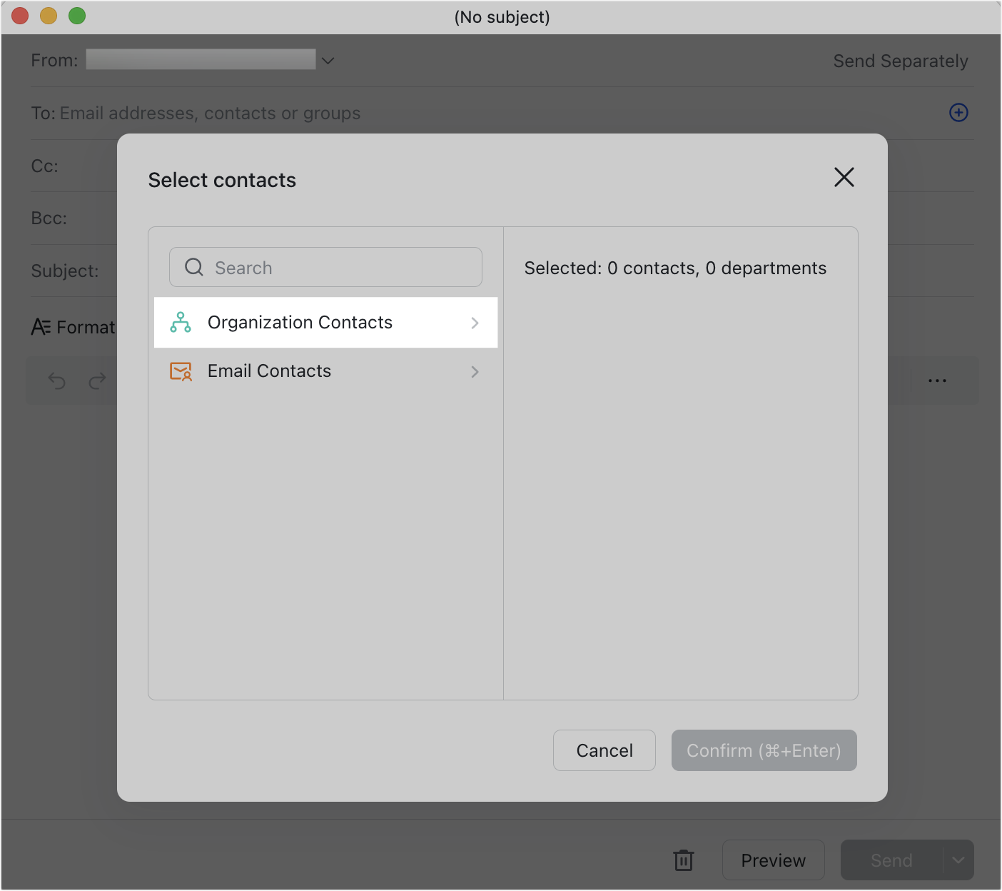Discard draft via the trash icon
Image resolution: width=1002 pixels, height=891 pixels.
pos(684,860)
